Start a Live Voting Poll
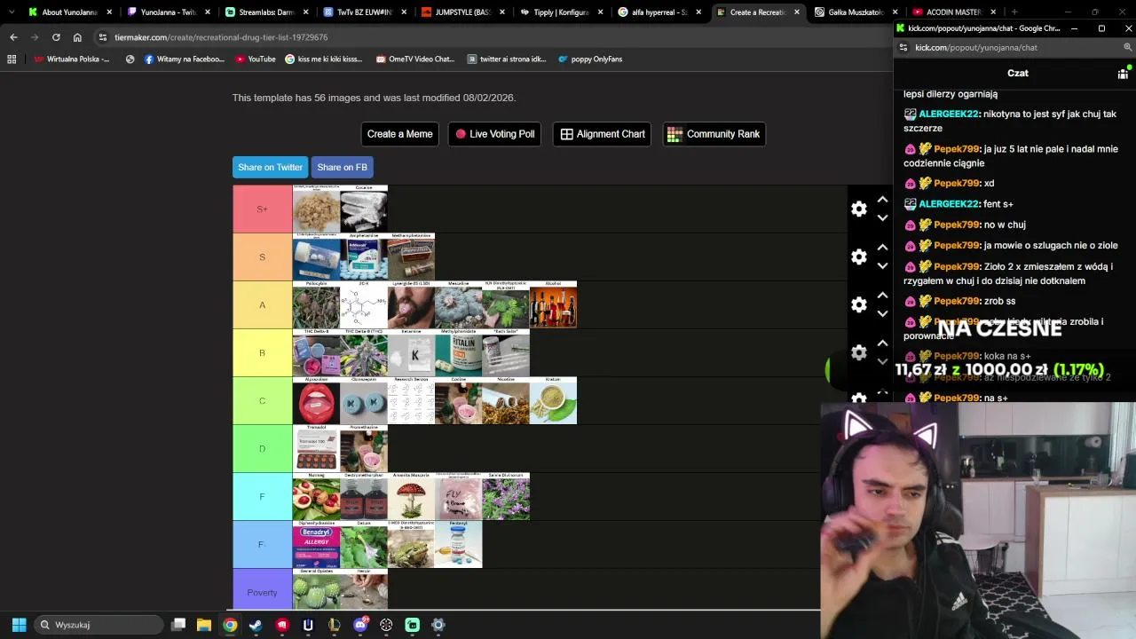Image resolution: width=1136 pixels, height=639 pixels. click(495, 134)
